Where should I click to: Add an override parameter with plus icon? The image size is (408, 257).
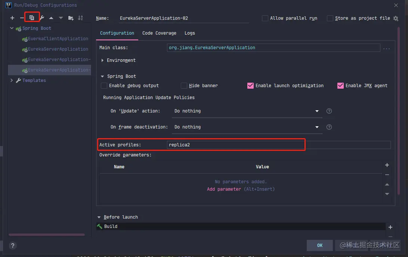(387, 165)
